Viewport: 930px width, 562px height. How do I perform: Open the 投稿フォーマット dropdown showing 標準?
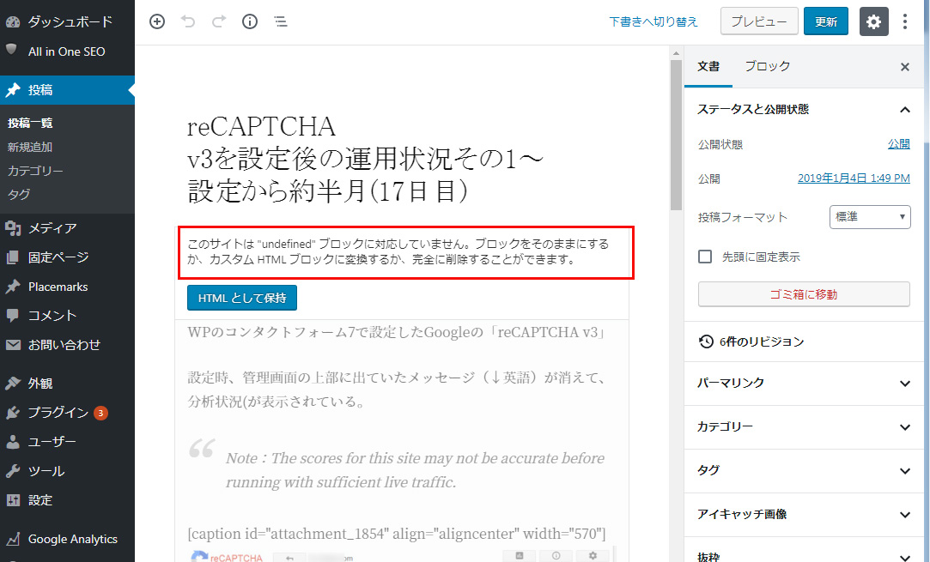click(x=870, y=217)
